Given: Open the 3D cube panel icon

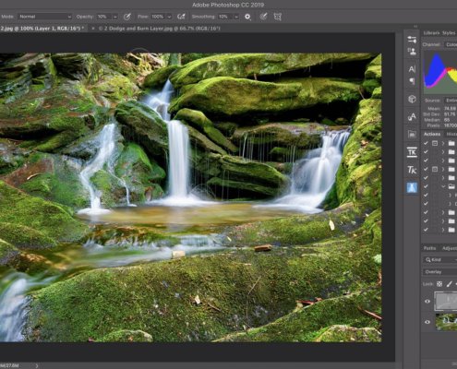Looking at the screenshot, I should [412, 99].
